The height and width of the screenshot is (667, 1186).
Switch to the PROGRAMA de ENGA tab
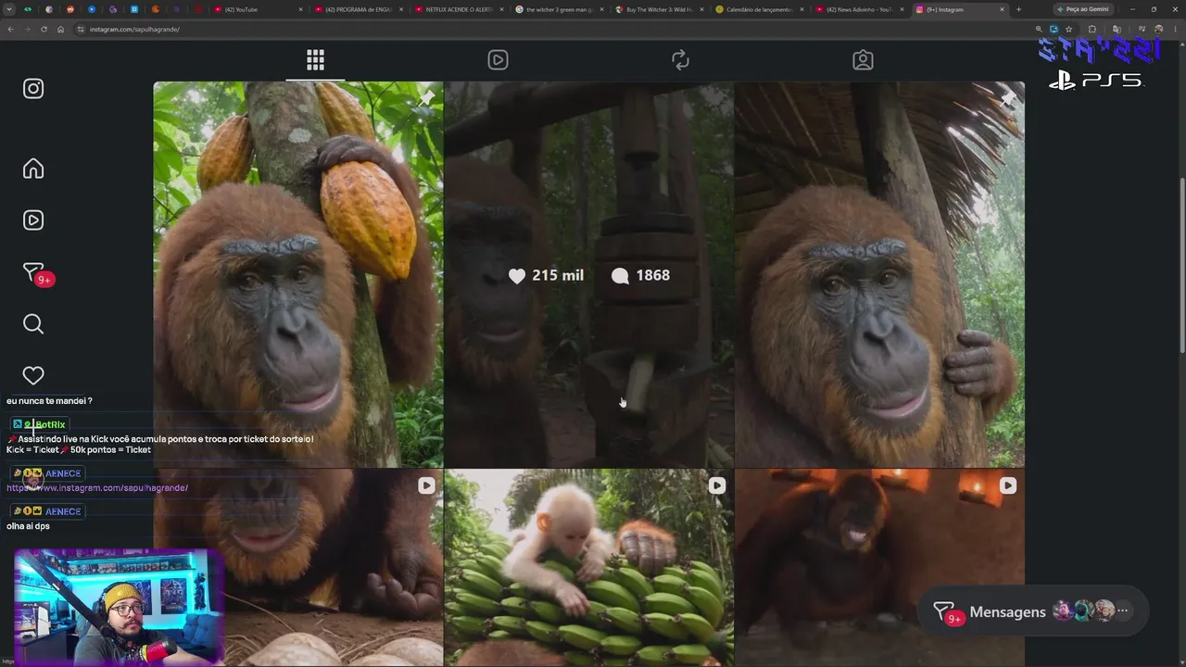point(358,9)
